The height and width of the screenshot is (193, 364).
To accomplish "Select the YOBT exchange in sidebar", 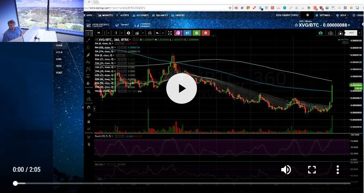I will 59,72.
